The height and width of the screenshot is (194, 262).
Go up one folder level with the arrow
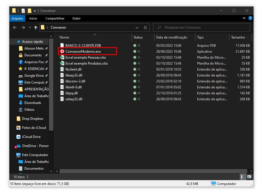pos(35,27)
